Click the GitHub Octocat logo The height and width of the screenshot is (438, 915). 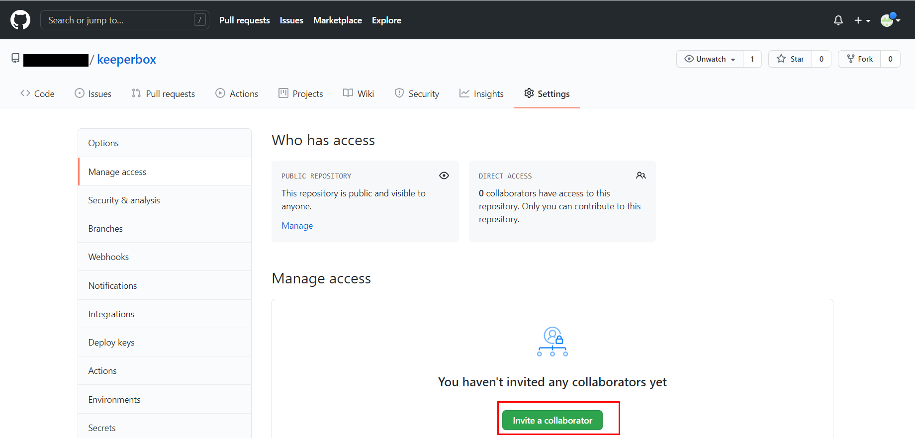click(x=20, y=20)
